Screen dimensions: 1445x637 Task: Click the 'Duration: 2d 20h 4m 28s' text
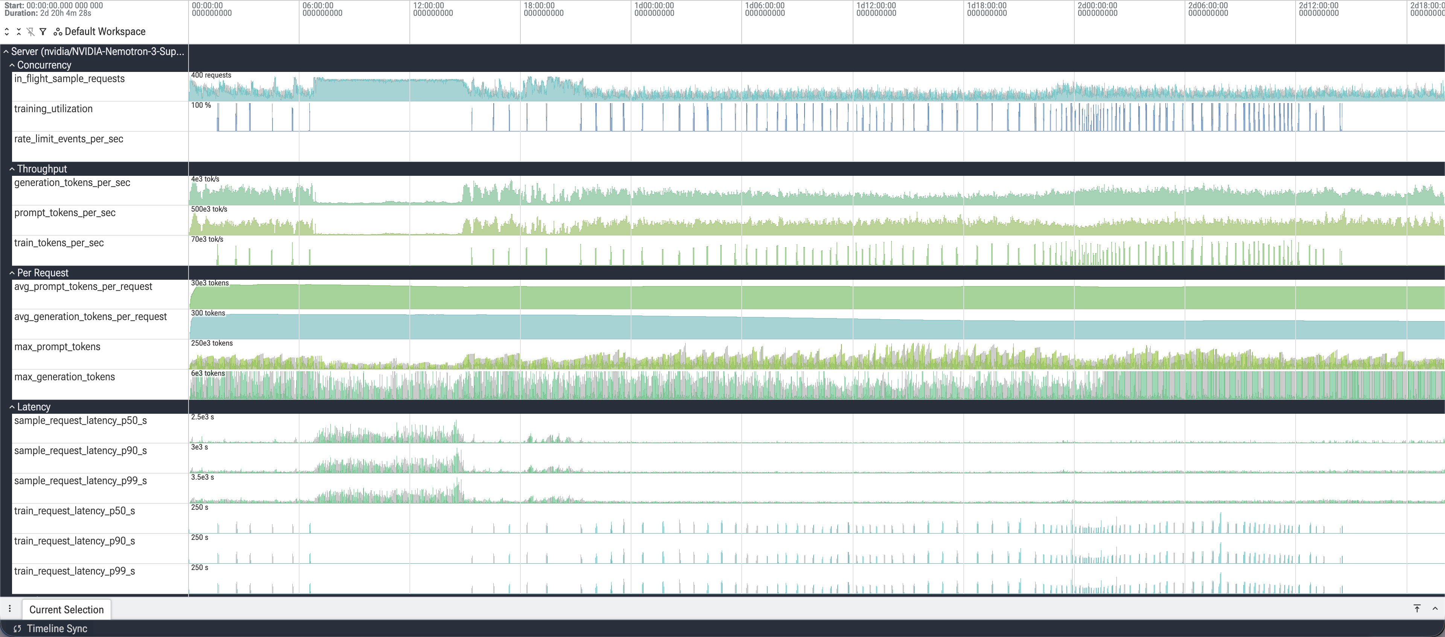tap(48, 13)
